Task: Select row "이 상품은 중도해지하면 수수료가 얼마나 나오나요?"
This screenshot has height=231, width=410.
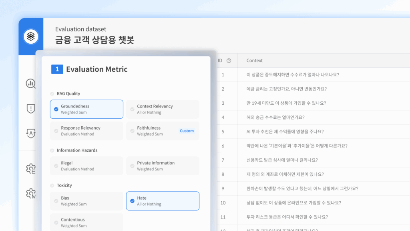Action: click(x=313, y=75)
